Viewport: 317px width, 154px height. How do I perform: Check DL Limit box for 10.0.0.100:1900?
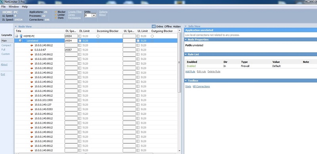pos(80,59)
